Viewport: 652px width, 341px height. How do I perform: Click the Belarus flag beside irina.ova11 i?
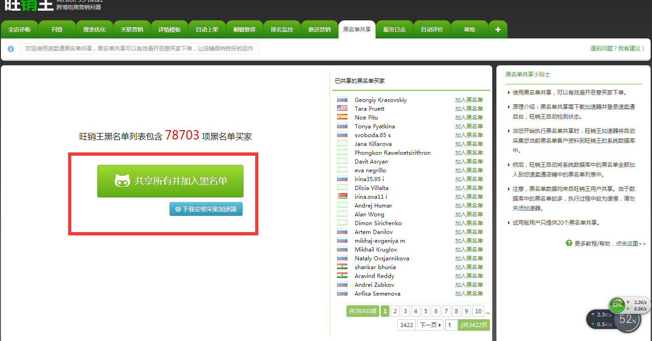pyautogui.click(x=342, y=196)
